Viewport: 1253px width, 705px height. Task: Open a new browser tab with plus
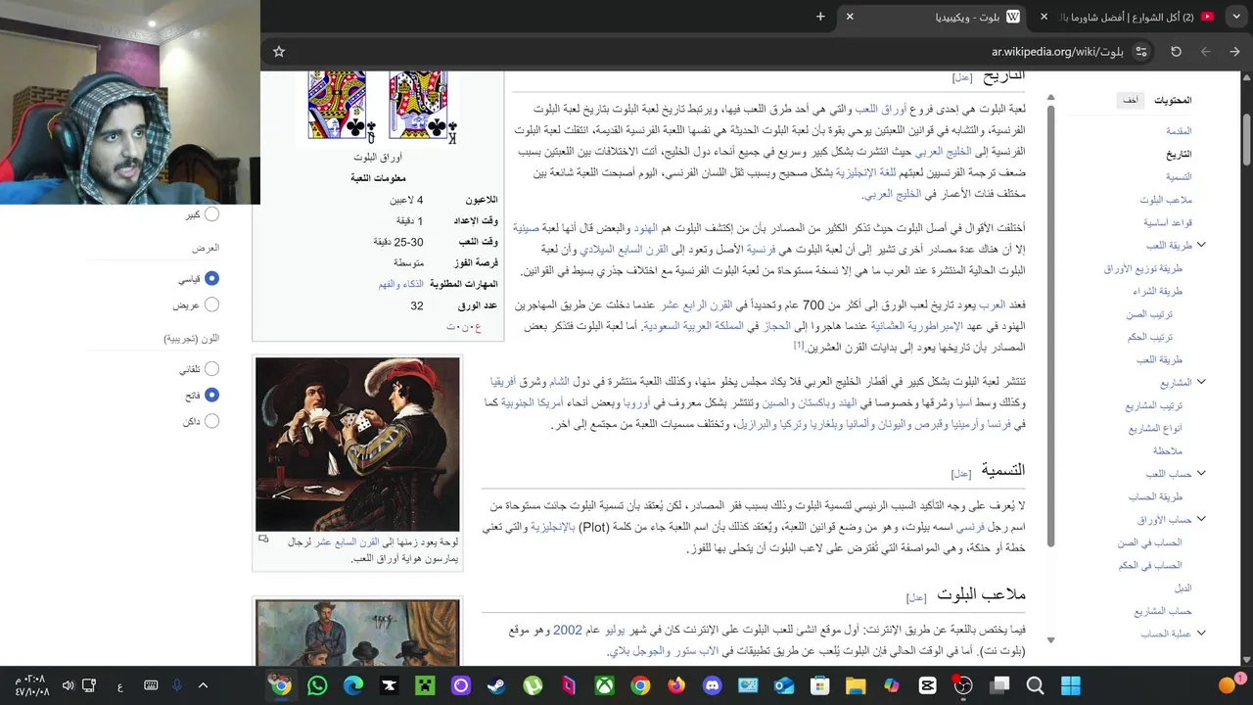(820, 17)
